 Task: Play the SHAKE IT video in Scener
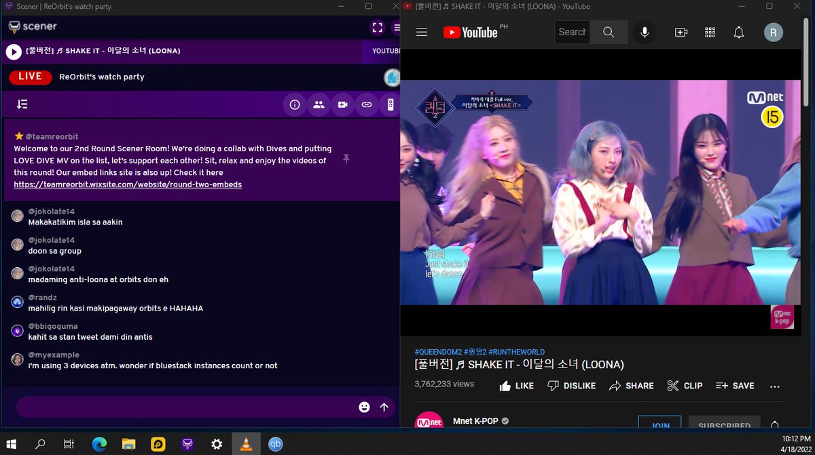[14, 52]
